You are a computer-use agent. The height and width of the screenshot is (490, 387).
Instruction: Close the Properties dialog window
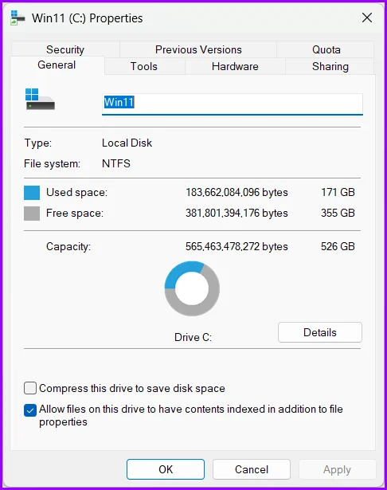[x=367, y=18]
